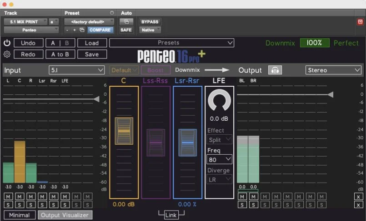Image resolution: width=366 pixels, height=221 pixels.
Task: Open the 5.1 MIX PRINT track selector
Action: (x=25, y=22)
